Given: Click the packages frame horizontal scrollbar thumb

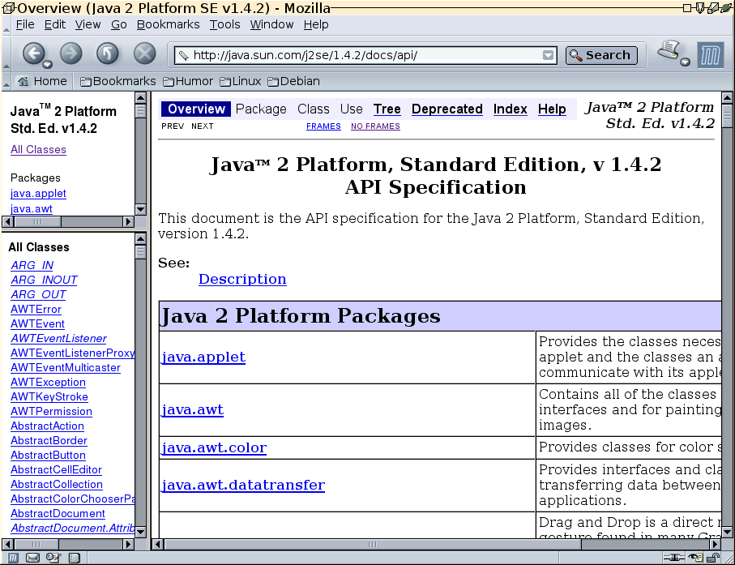Looking at the screenshot, I should pyautogui.click(x=37, y=222).
